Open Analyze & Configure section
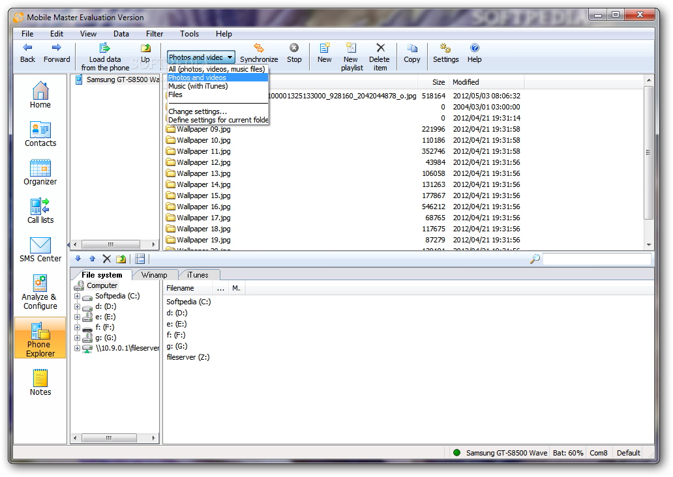 tap(40, 292)
